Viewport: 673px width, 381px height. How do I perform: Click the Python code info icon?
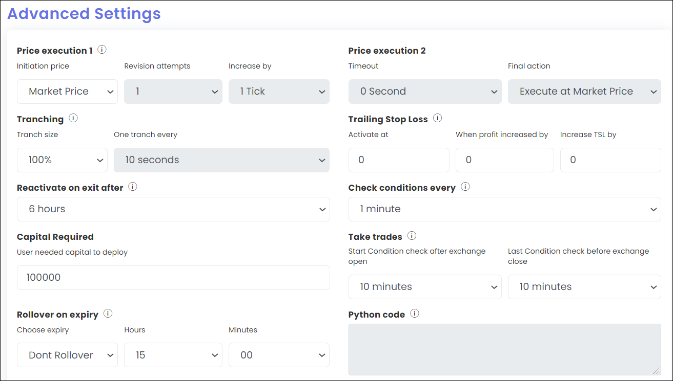[415, 313]
